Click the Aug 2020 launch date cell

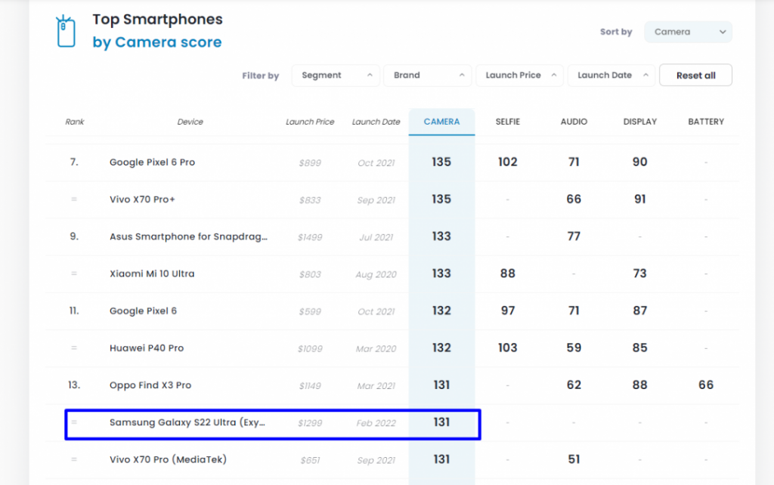(x=376, y=274)
